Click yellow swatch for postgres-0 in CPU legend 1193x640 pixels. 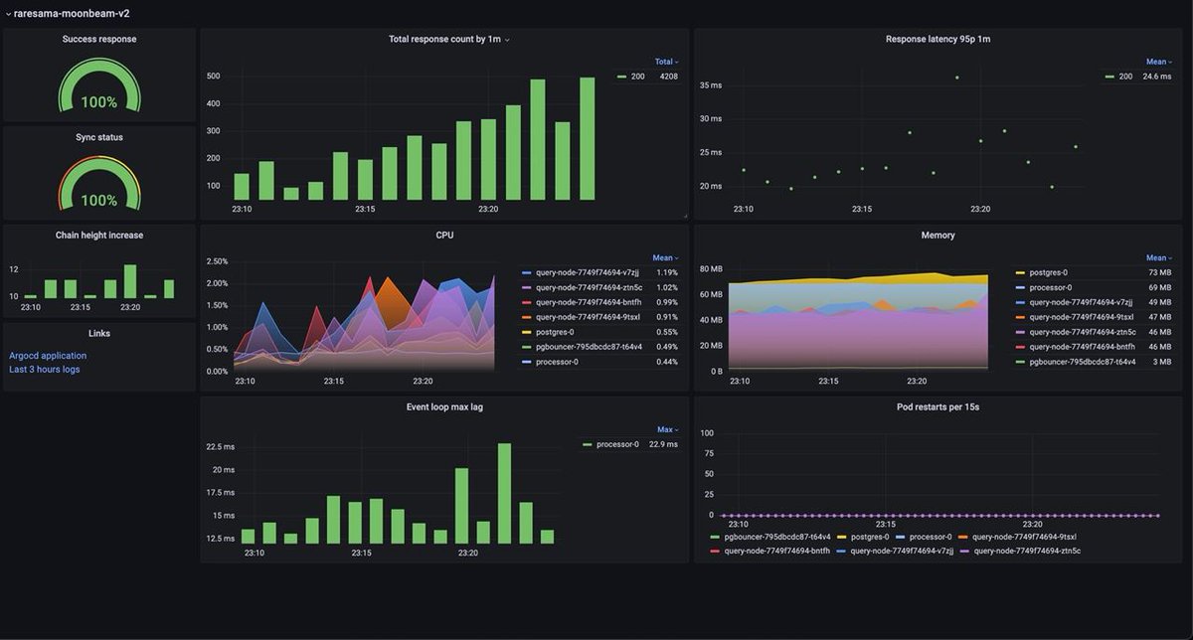point(527,332)
